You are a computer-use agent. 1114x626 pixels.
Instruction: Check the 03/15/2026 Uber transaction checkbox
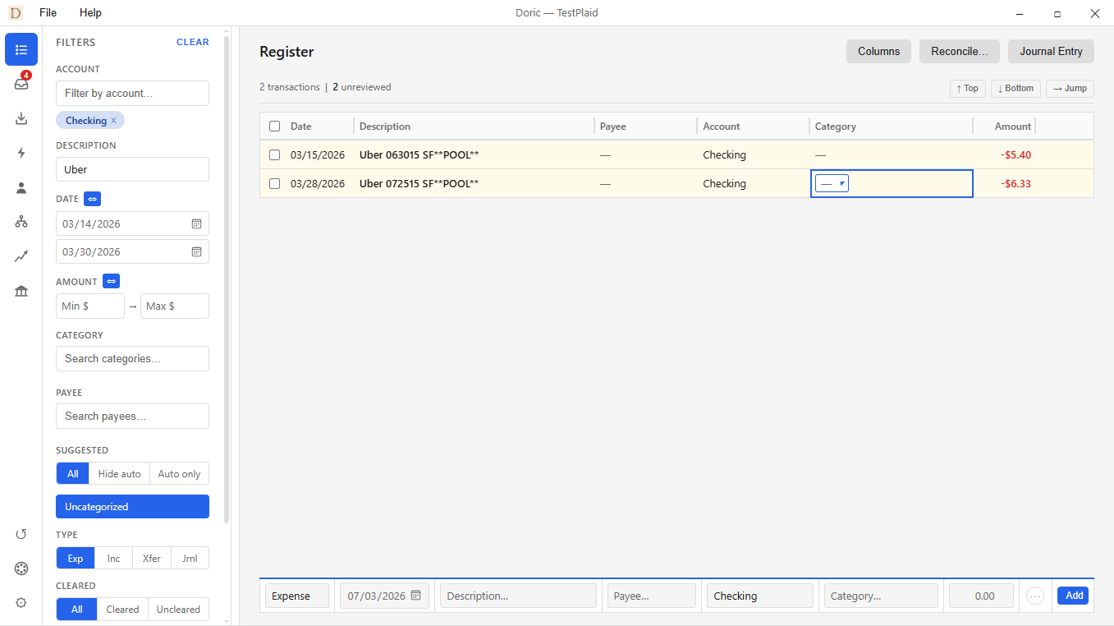pos(274,154)
